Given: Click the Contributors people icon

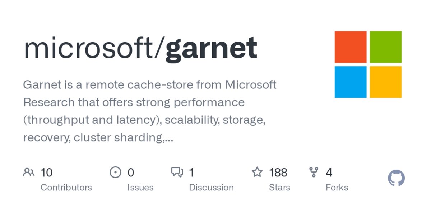Looking at the screenshot, I should pyautogui.click(x=29, y=173).
